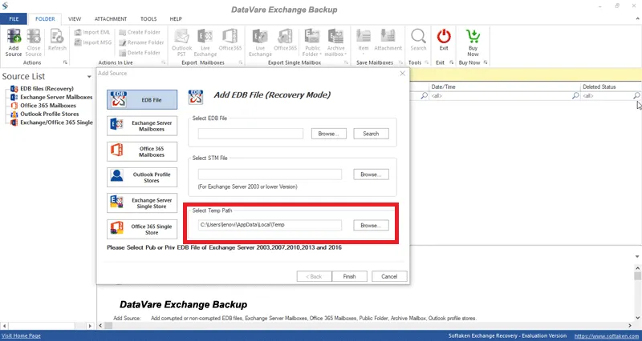
Task: Click Browse for Select STM File
Action: pos(371,175)
